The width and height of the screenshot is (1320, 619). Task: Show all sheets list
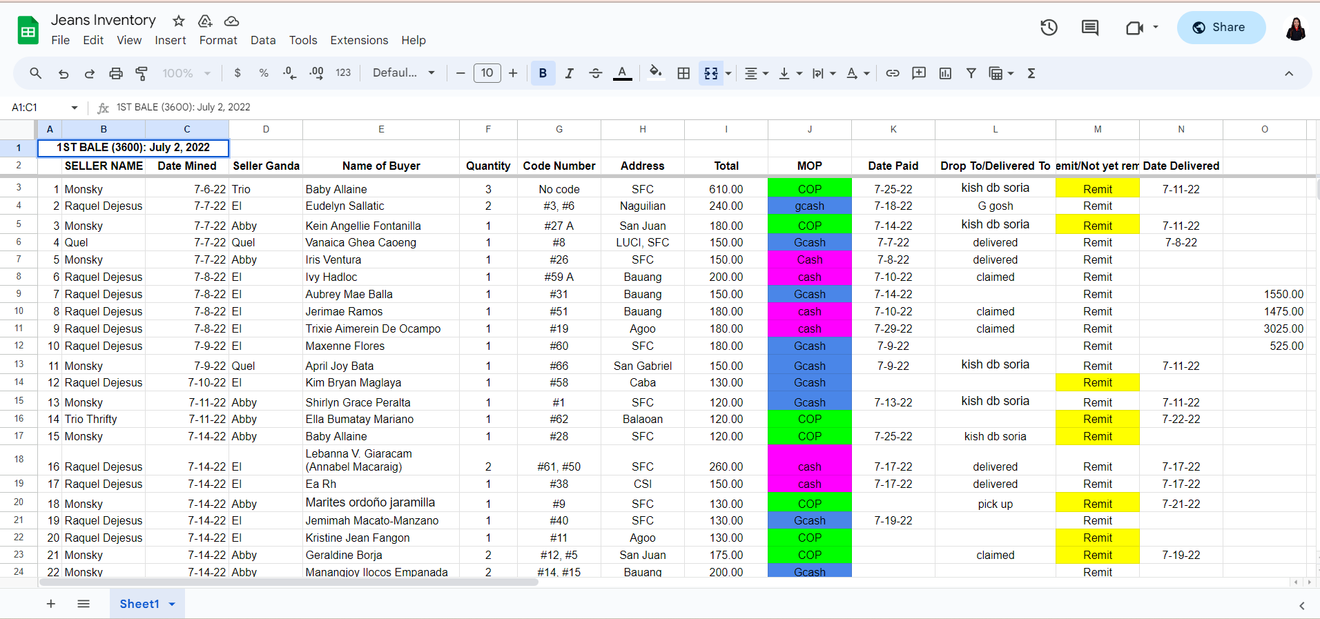(84, 604)
